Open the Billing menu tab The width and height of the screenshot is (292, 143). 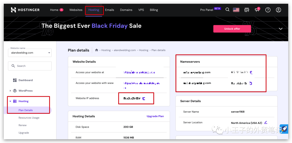point(154,10)
